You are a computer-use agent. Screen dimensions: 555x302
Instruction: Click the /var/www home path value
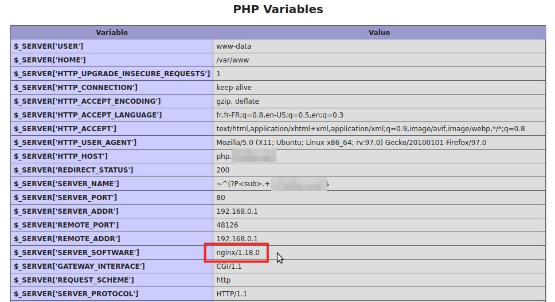coord(232,60)
